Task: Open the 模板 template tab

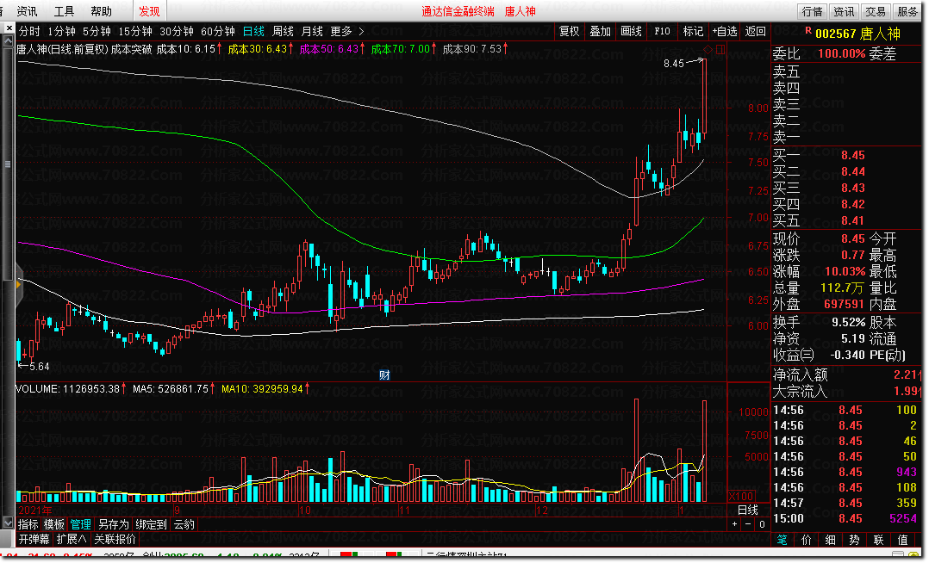Action: click(x=54, y=524)
